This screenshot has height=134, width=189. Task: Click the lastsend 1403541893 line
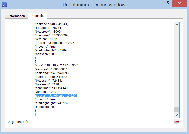coord(52,73)
